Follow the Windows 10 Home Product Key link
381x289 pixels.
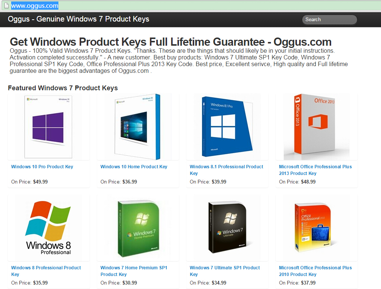pyautogui.click(x=134, y=167)
